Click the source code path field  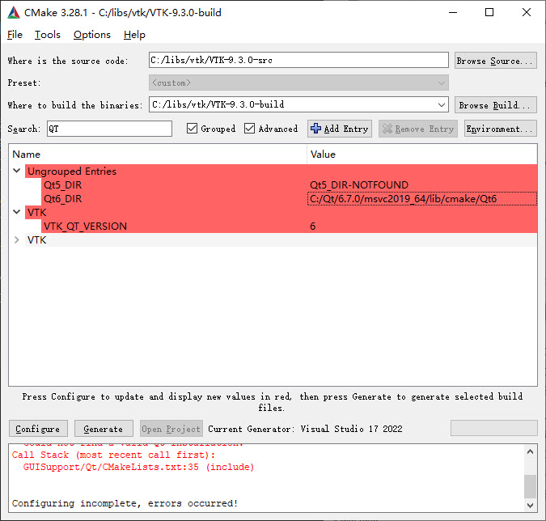298,60
